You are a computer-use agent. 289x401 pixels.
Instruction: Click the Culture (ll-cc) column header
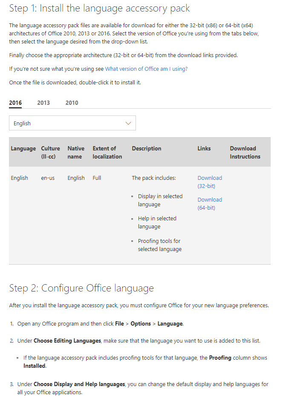[50, 152]
